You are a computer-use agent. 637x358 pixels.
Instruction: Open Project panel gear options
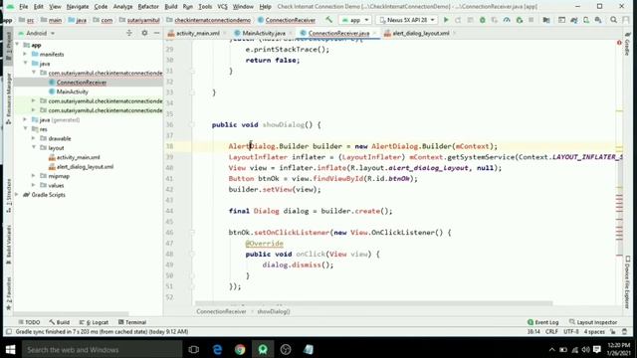pyautogui.click(x=144, y=33)
